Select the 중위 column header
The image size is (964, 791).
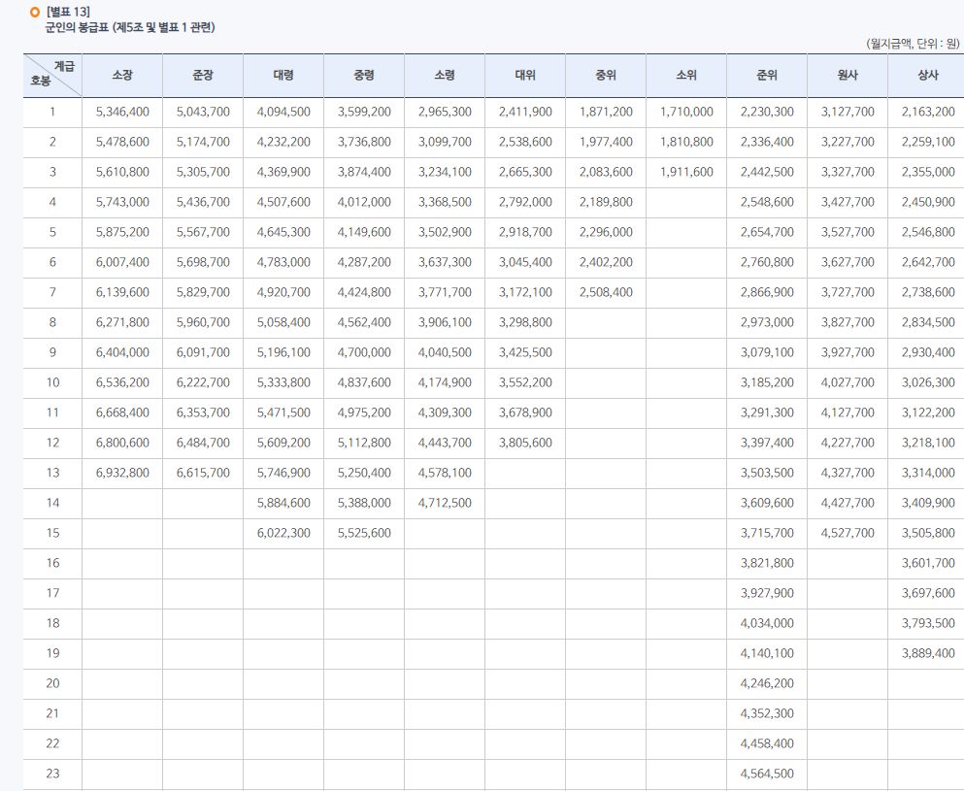click(x=606, y=75)
